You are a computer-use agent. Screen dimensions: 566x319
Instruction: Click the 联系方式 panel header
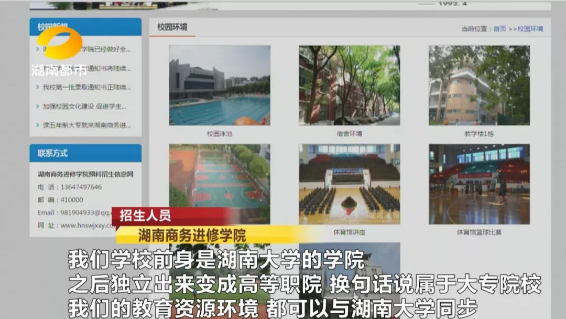coord(85,153)
